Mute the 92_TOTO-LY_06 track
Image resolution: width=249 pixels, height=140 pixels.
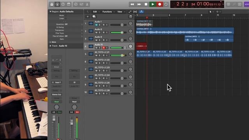[96, 94]
